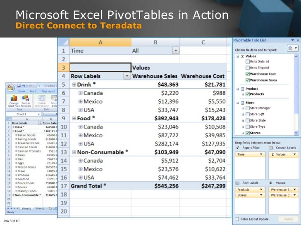
Task: Open the field list layout options icon
Action: pyautogui.click(x=293, y=48)
